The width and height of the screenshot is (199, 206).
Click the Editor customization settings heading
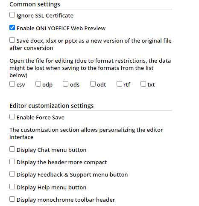click(52, 106)
